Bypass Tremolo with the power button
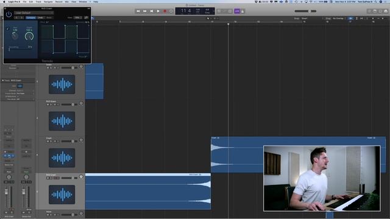The height and width of the screenshot is (219, 390). tap(9, 15)
